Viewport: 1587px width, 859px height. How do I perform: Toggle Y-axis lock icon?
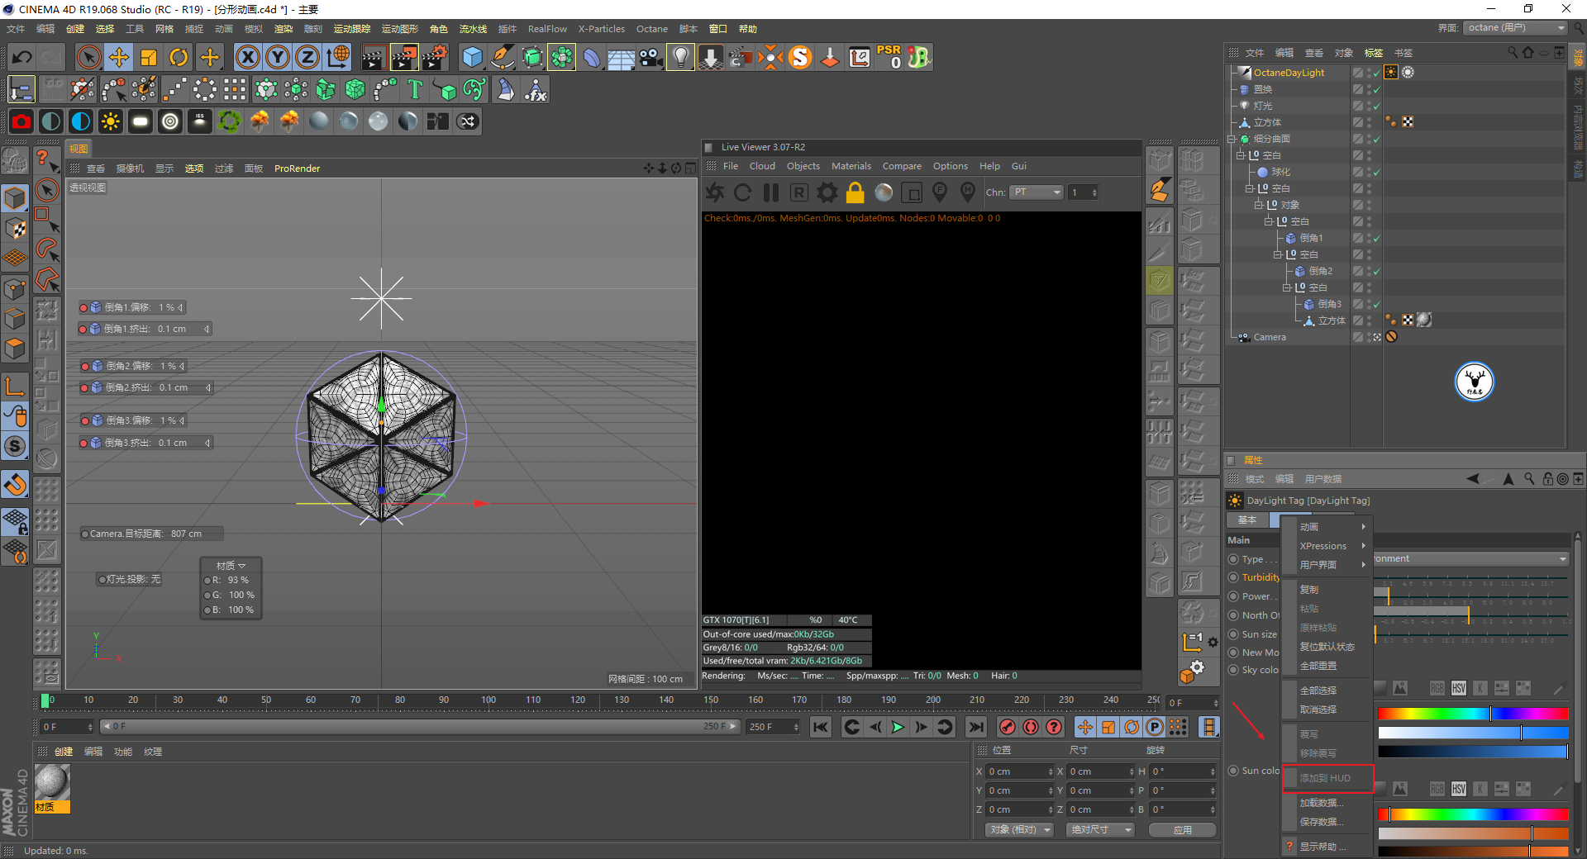278,57
